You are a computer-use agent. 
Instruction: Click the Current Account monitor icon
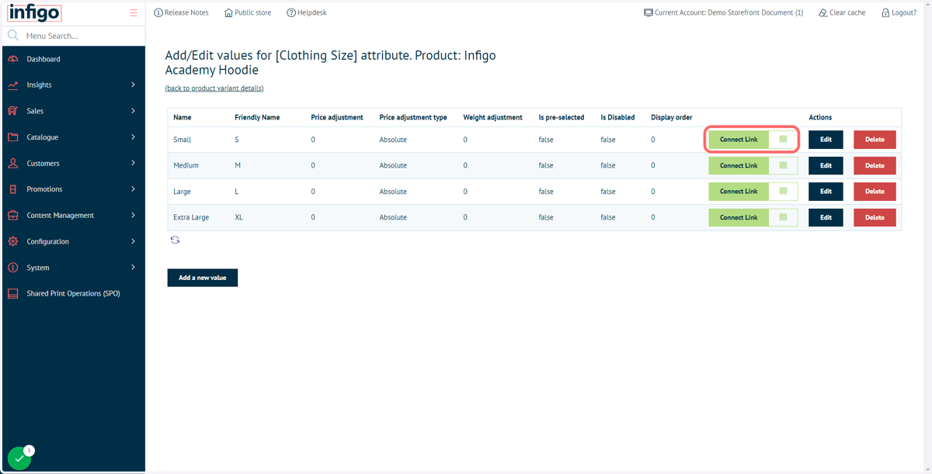click(x=649, y=12)
